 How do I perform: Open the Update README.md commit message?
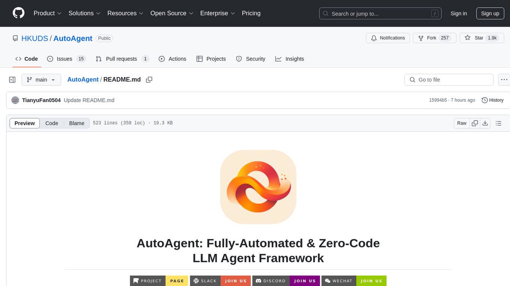89,100
